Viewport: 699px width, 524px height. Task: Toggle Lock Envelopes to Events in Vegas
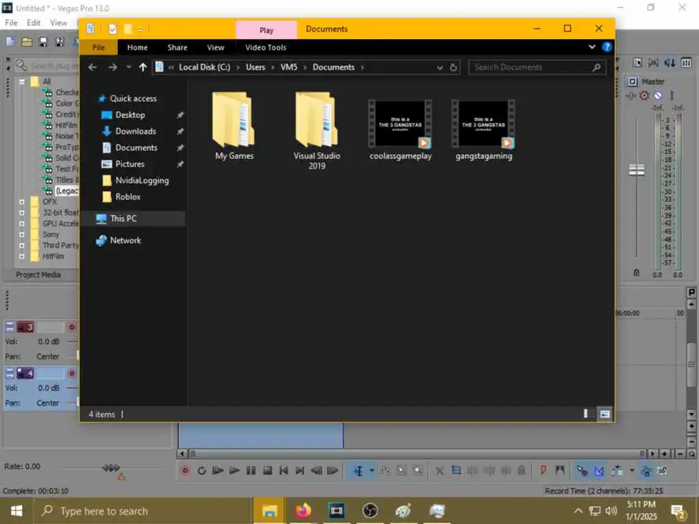coord(646,471)
